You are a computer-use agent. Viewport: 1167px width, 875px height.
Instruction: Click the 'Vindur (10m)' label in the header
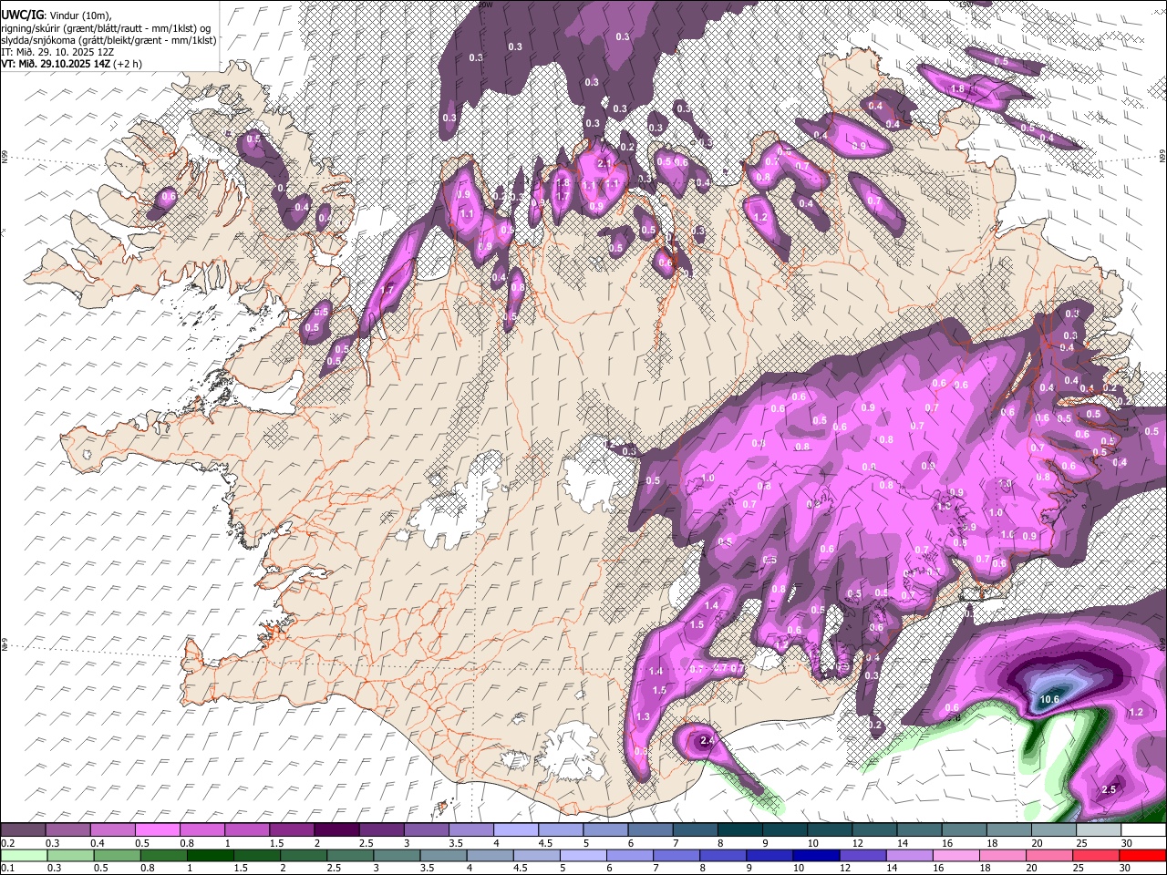[79, 15]
